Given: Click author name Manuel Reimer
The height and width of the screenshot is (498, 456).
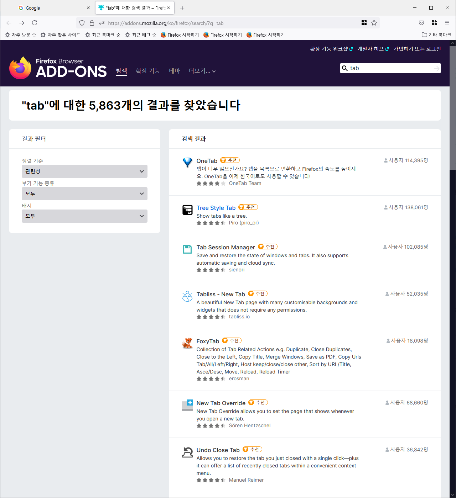Looking at the screenshot, I should [246, 480].
